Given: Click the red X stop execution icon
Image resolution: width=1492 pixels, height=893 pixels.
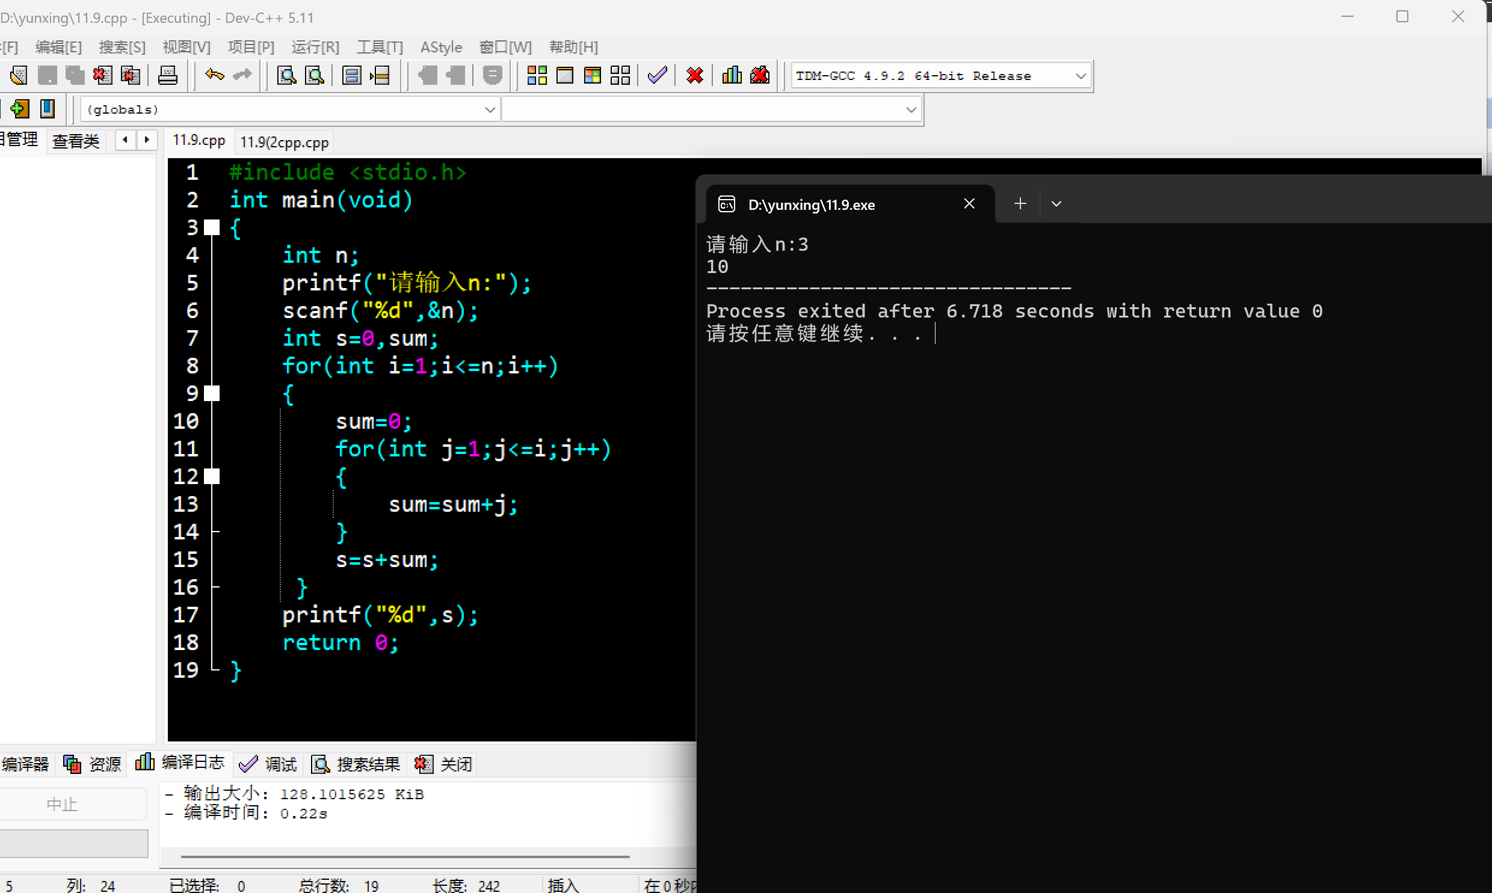Looking at the screenshot, I should tap(694, 76).
